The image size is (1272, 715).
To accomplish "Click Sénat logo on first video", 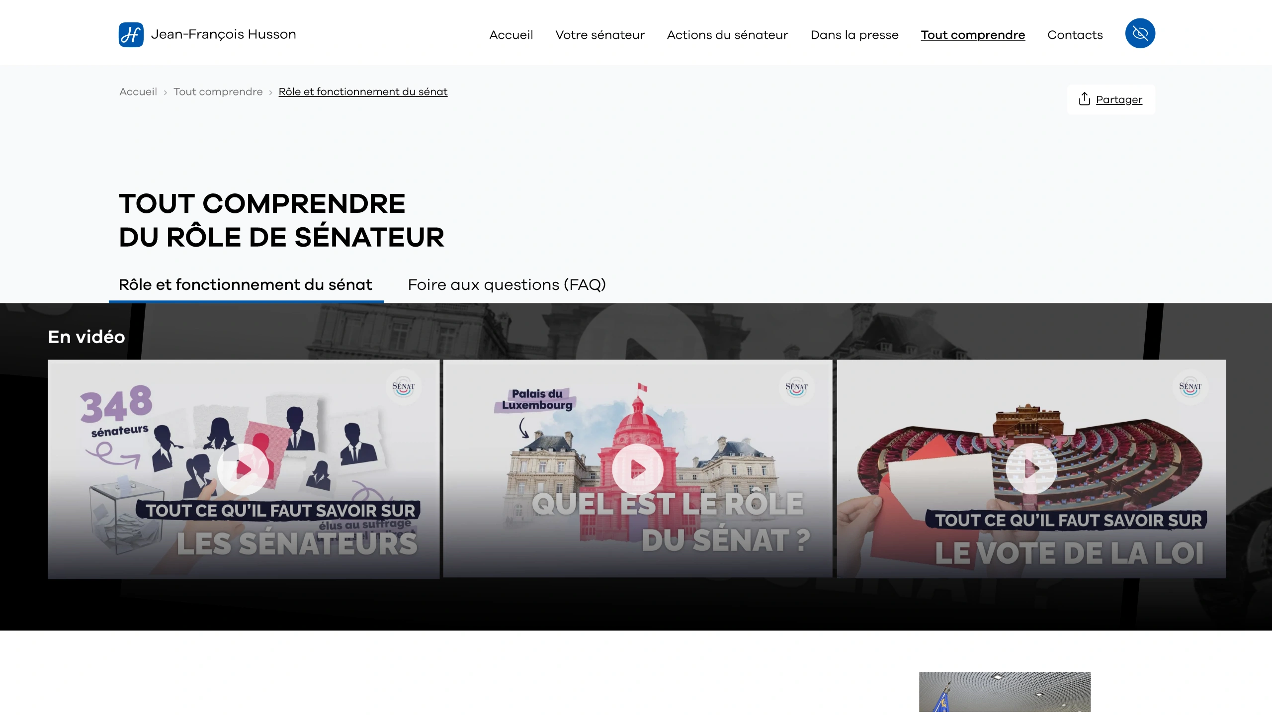I will tap(403, 387).
